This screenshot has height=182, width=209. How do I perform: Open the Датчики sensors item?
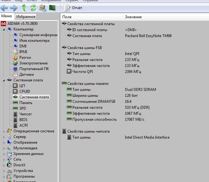click(26, 74)
